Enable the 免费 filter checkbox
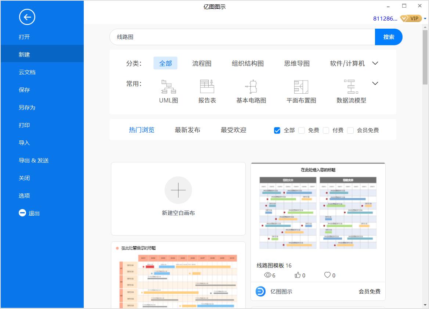Screen dimensions: 429x309 click(x=302, y=130)
